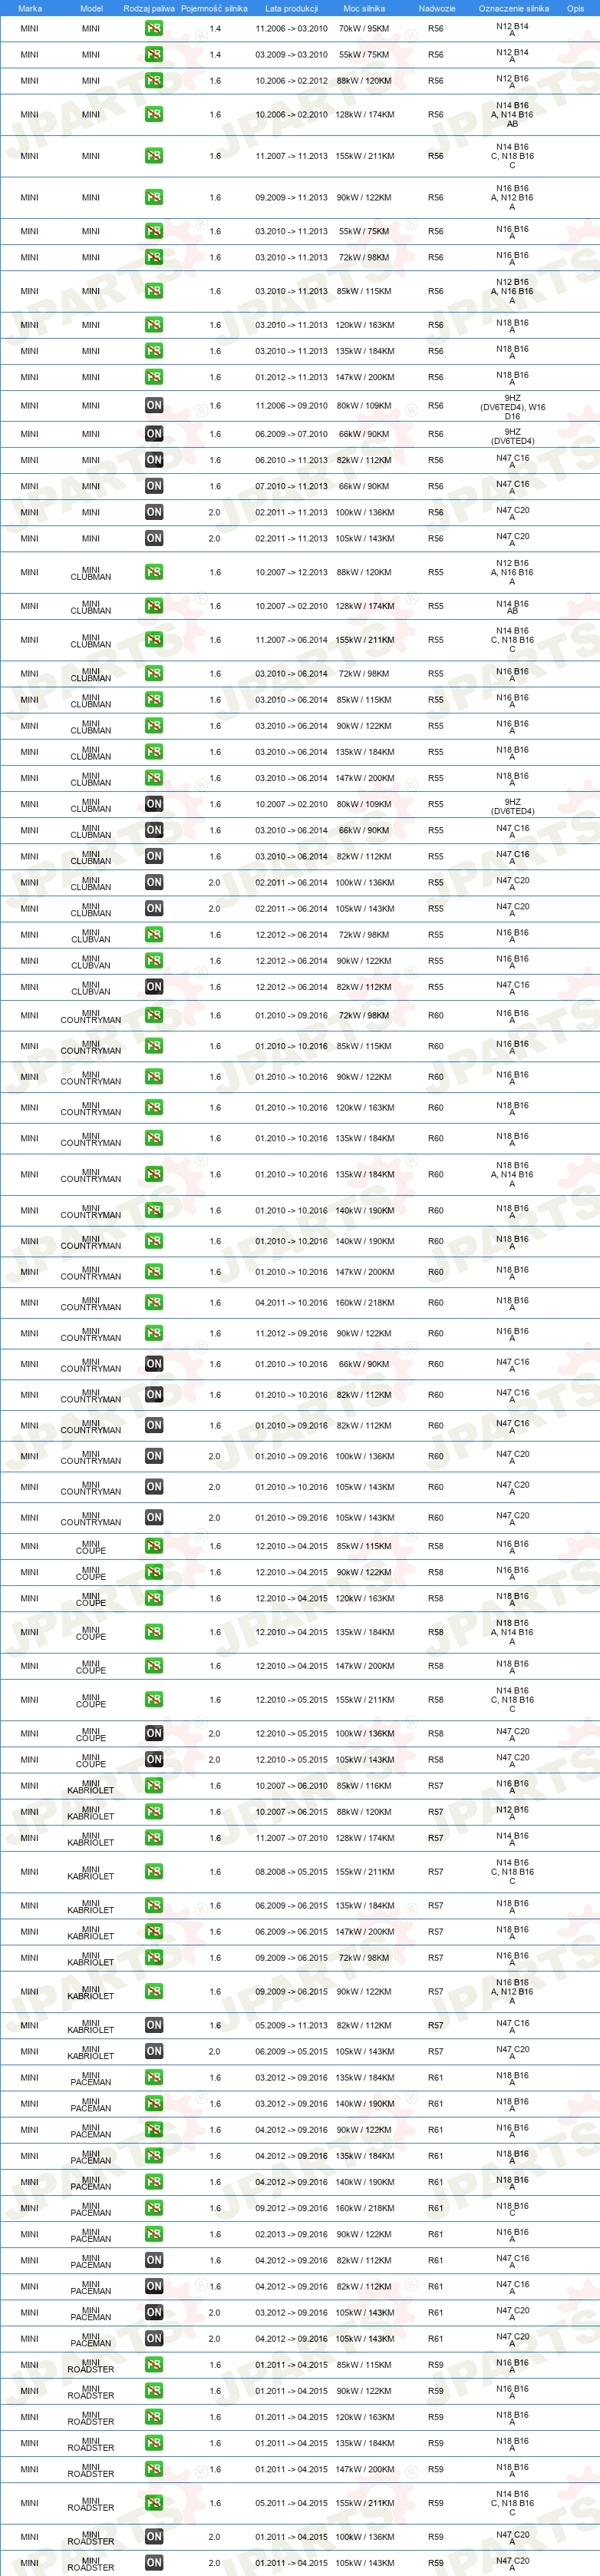This screenshot has height=2576, width=600.
Task: Click the '85kW / 116KM' power cell
Action: pos(364,1786)
